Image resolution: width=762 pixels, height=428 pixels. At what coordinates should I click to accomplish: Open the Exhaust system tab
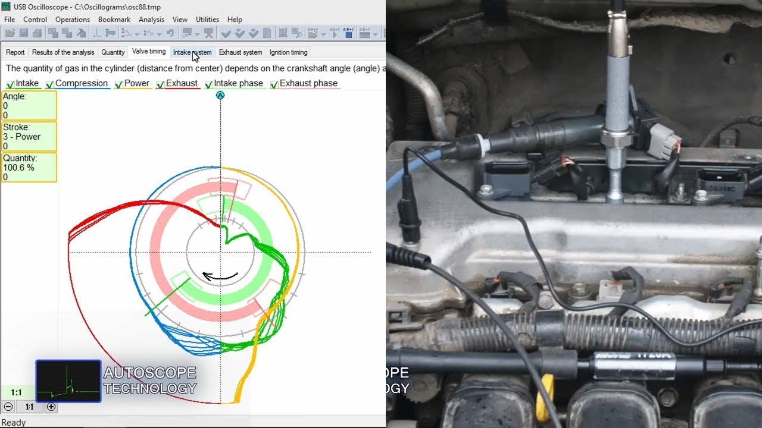(x=241, y=52)
